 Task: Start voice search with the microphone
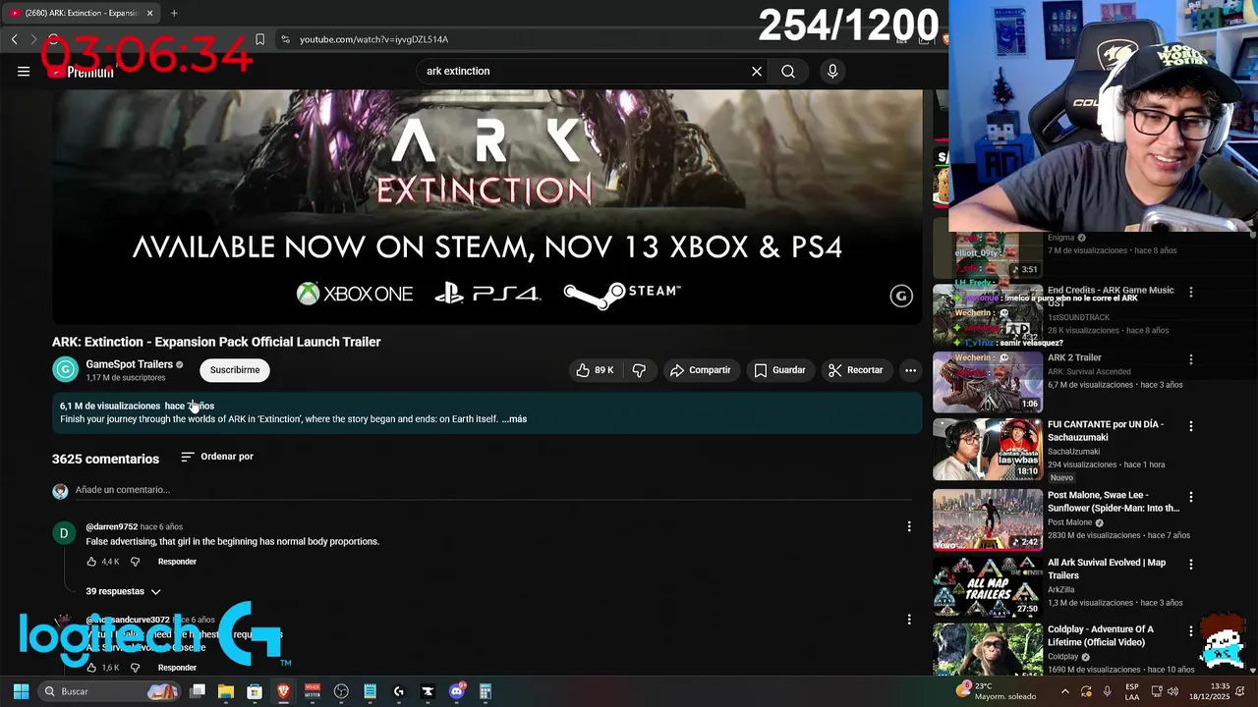(x=832, y=71)
